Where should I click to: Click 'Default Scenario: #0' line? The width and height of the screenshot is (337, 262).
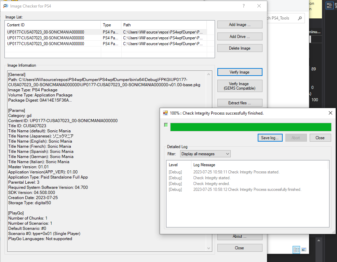(27, 228)
